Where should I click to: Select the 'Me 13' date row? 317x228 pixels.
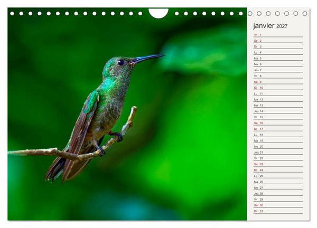[x=278, y=105]
